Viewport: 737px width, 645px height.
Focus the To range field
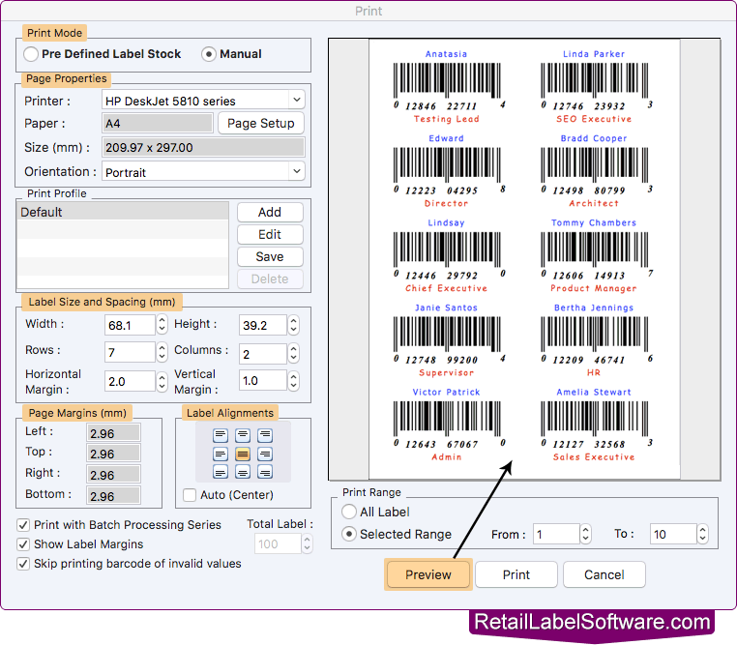(x=673, y=534)
